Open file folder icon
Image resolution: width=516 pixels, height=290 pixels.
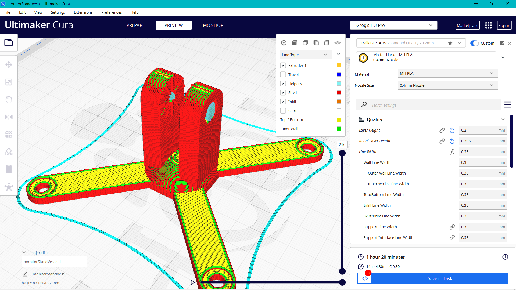[9, 43]
